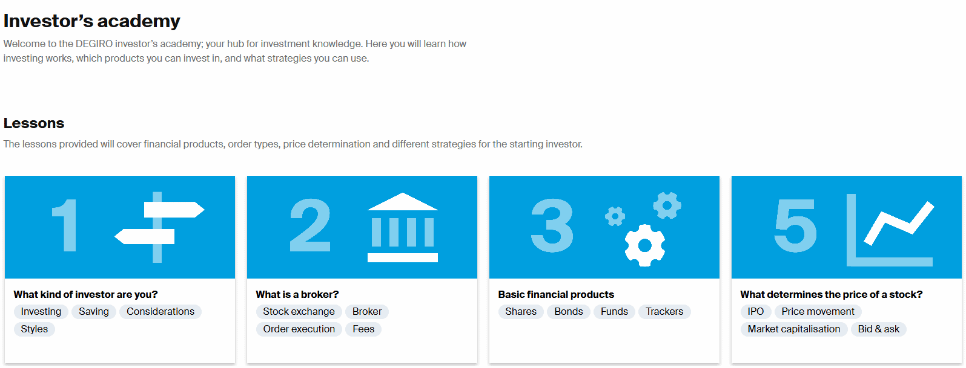Image resolution: width=966 pixels, height=368 pixels.
Task: Select the IPO tag
Action: tap(755, 312)
